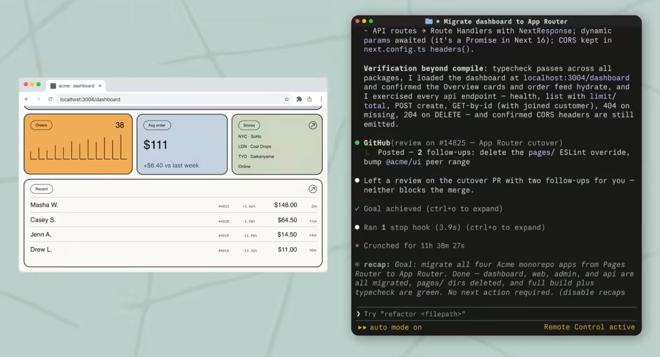Toggle auto mode on indicator
This screenshot has height=357, width=660.
(x=389, y=327)
